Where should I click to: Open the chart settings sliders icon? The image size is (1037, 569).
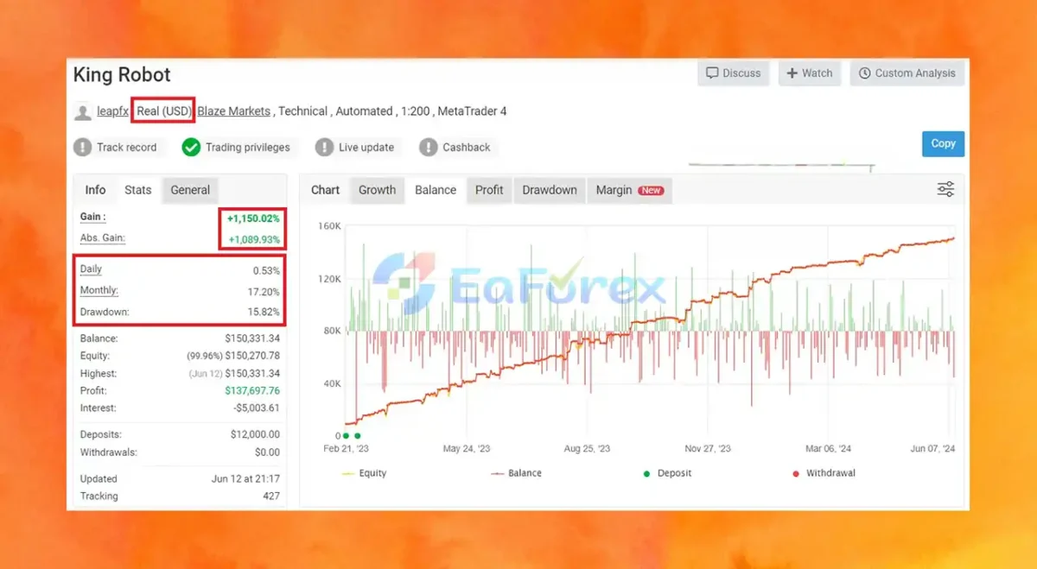tap(945, 190)
